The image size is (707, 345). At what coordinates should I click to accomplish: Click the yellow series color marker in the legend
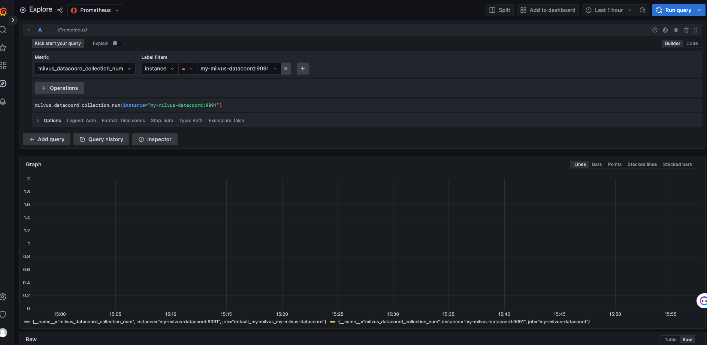(x=333, y=321)
